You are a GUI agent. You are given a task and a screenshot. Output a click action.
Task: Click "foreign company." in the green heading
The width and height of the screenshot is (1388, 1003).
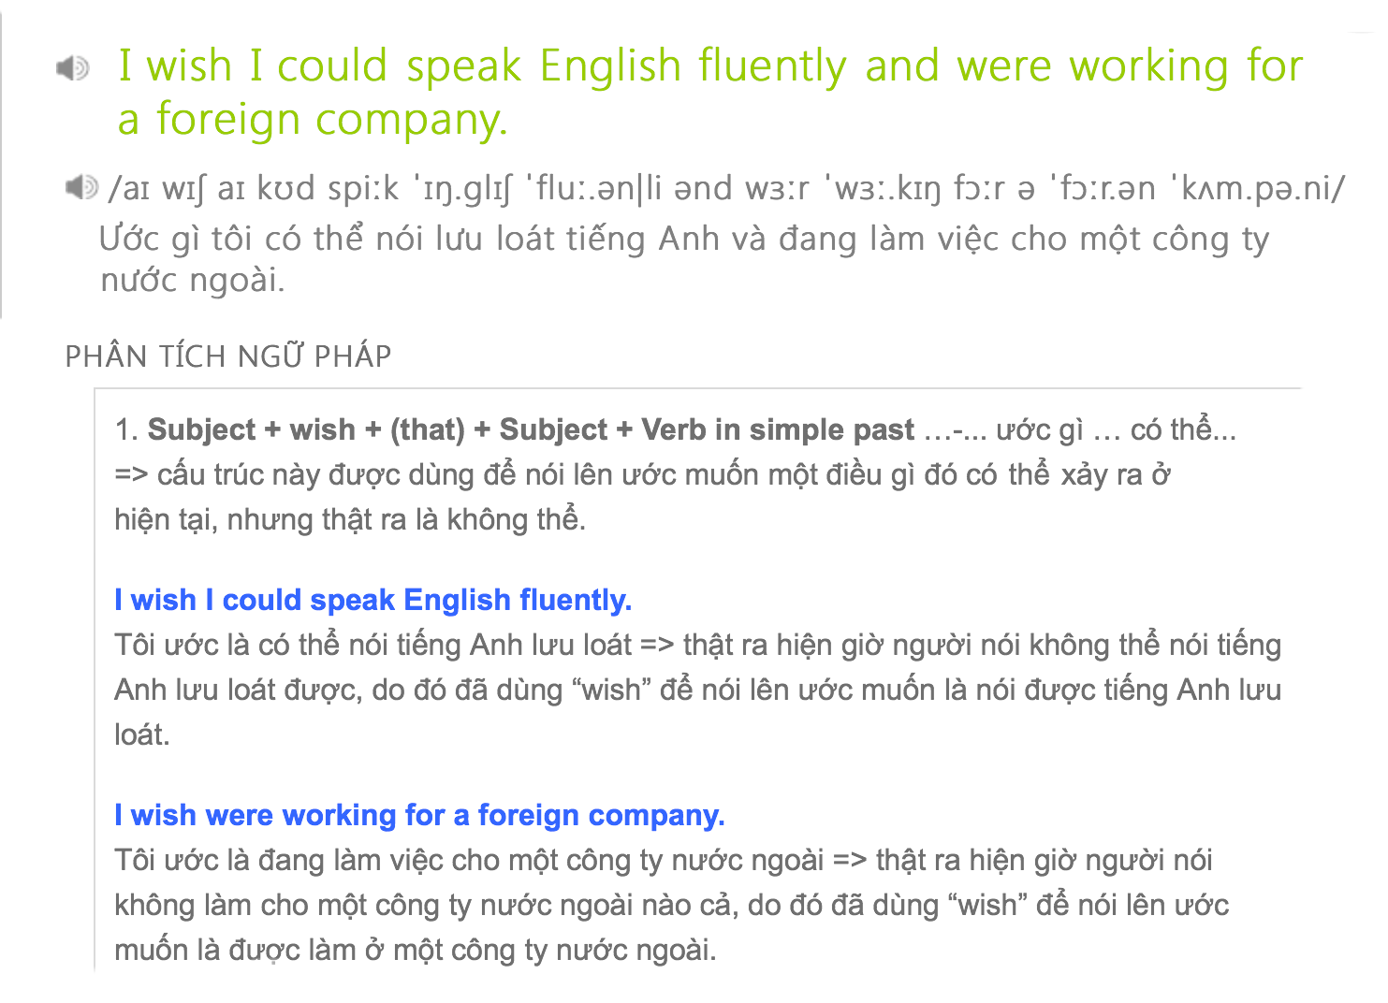(331, 121)
